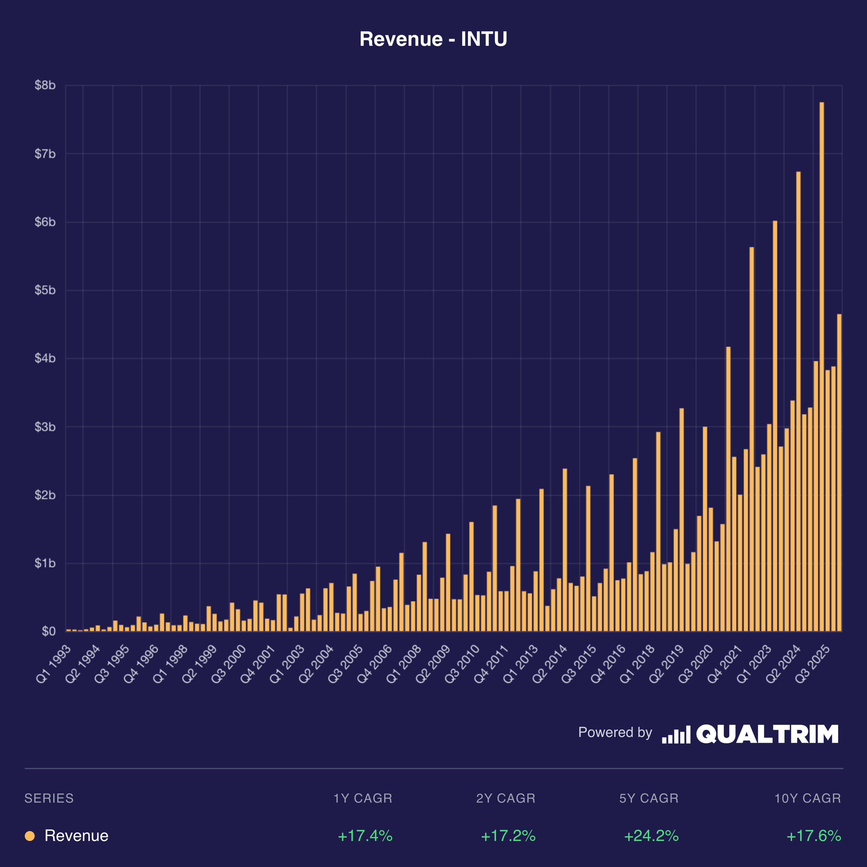
Task: Click the +17.2% 2Y CAGR value
Action: pyautogui.click(x=508, y=836)
